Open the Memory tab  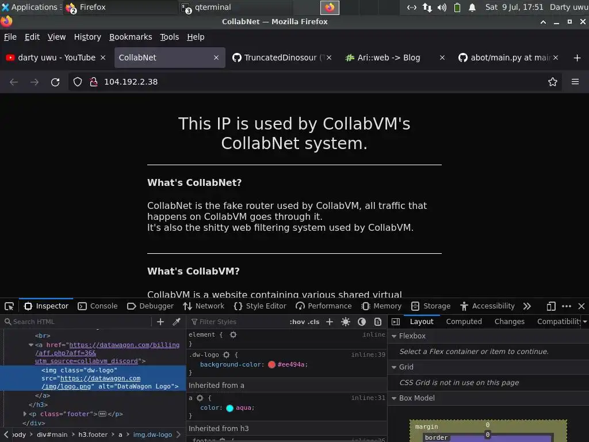click(381, 306)
